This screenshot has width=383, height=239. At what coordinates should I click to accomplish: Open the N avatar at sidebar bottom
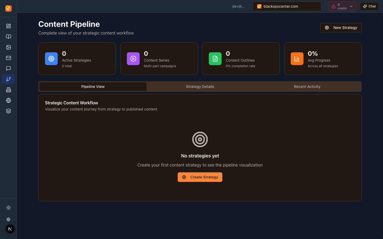tap(10, 229)
